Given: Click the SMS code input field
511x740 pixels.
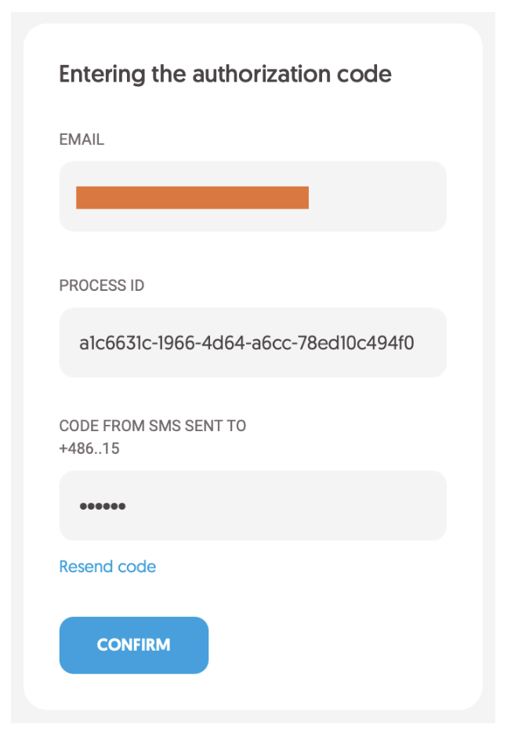Looking at the screenshot, I should pos(252,506).
